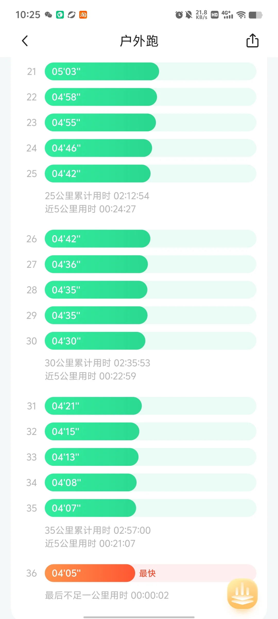
Task: Tap the 25公里累计用时 02:12:54 summary
Action: 97,196
